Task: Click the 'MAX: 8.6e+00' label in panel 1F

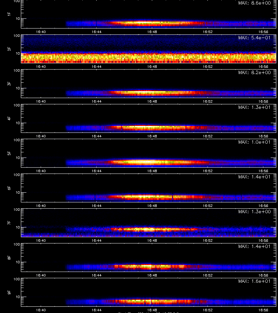Action: click(254, 3)
